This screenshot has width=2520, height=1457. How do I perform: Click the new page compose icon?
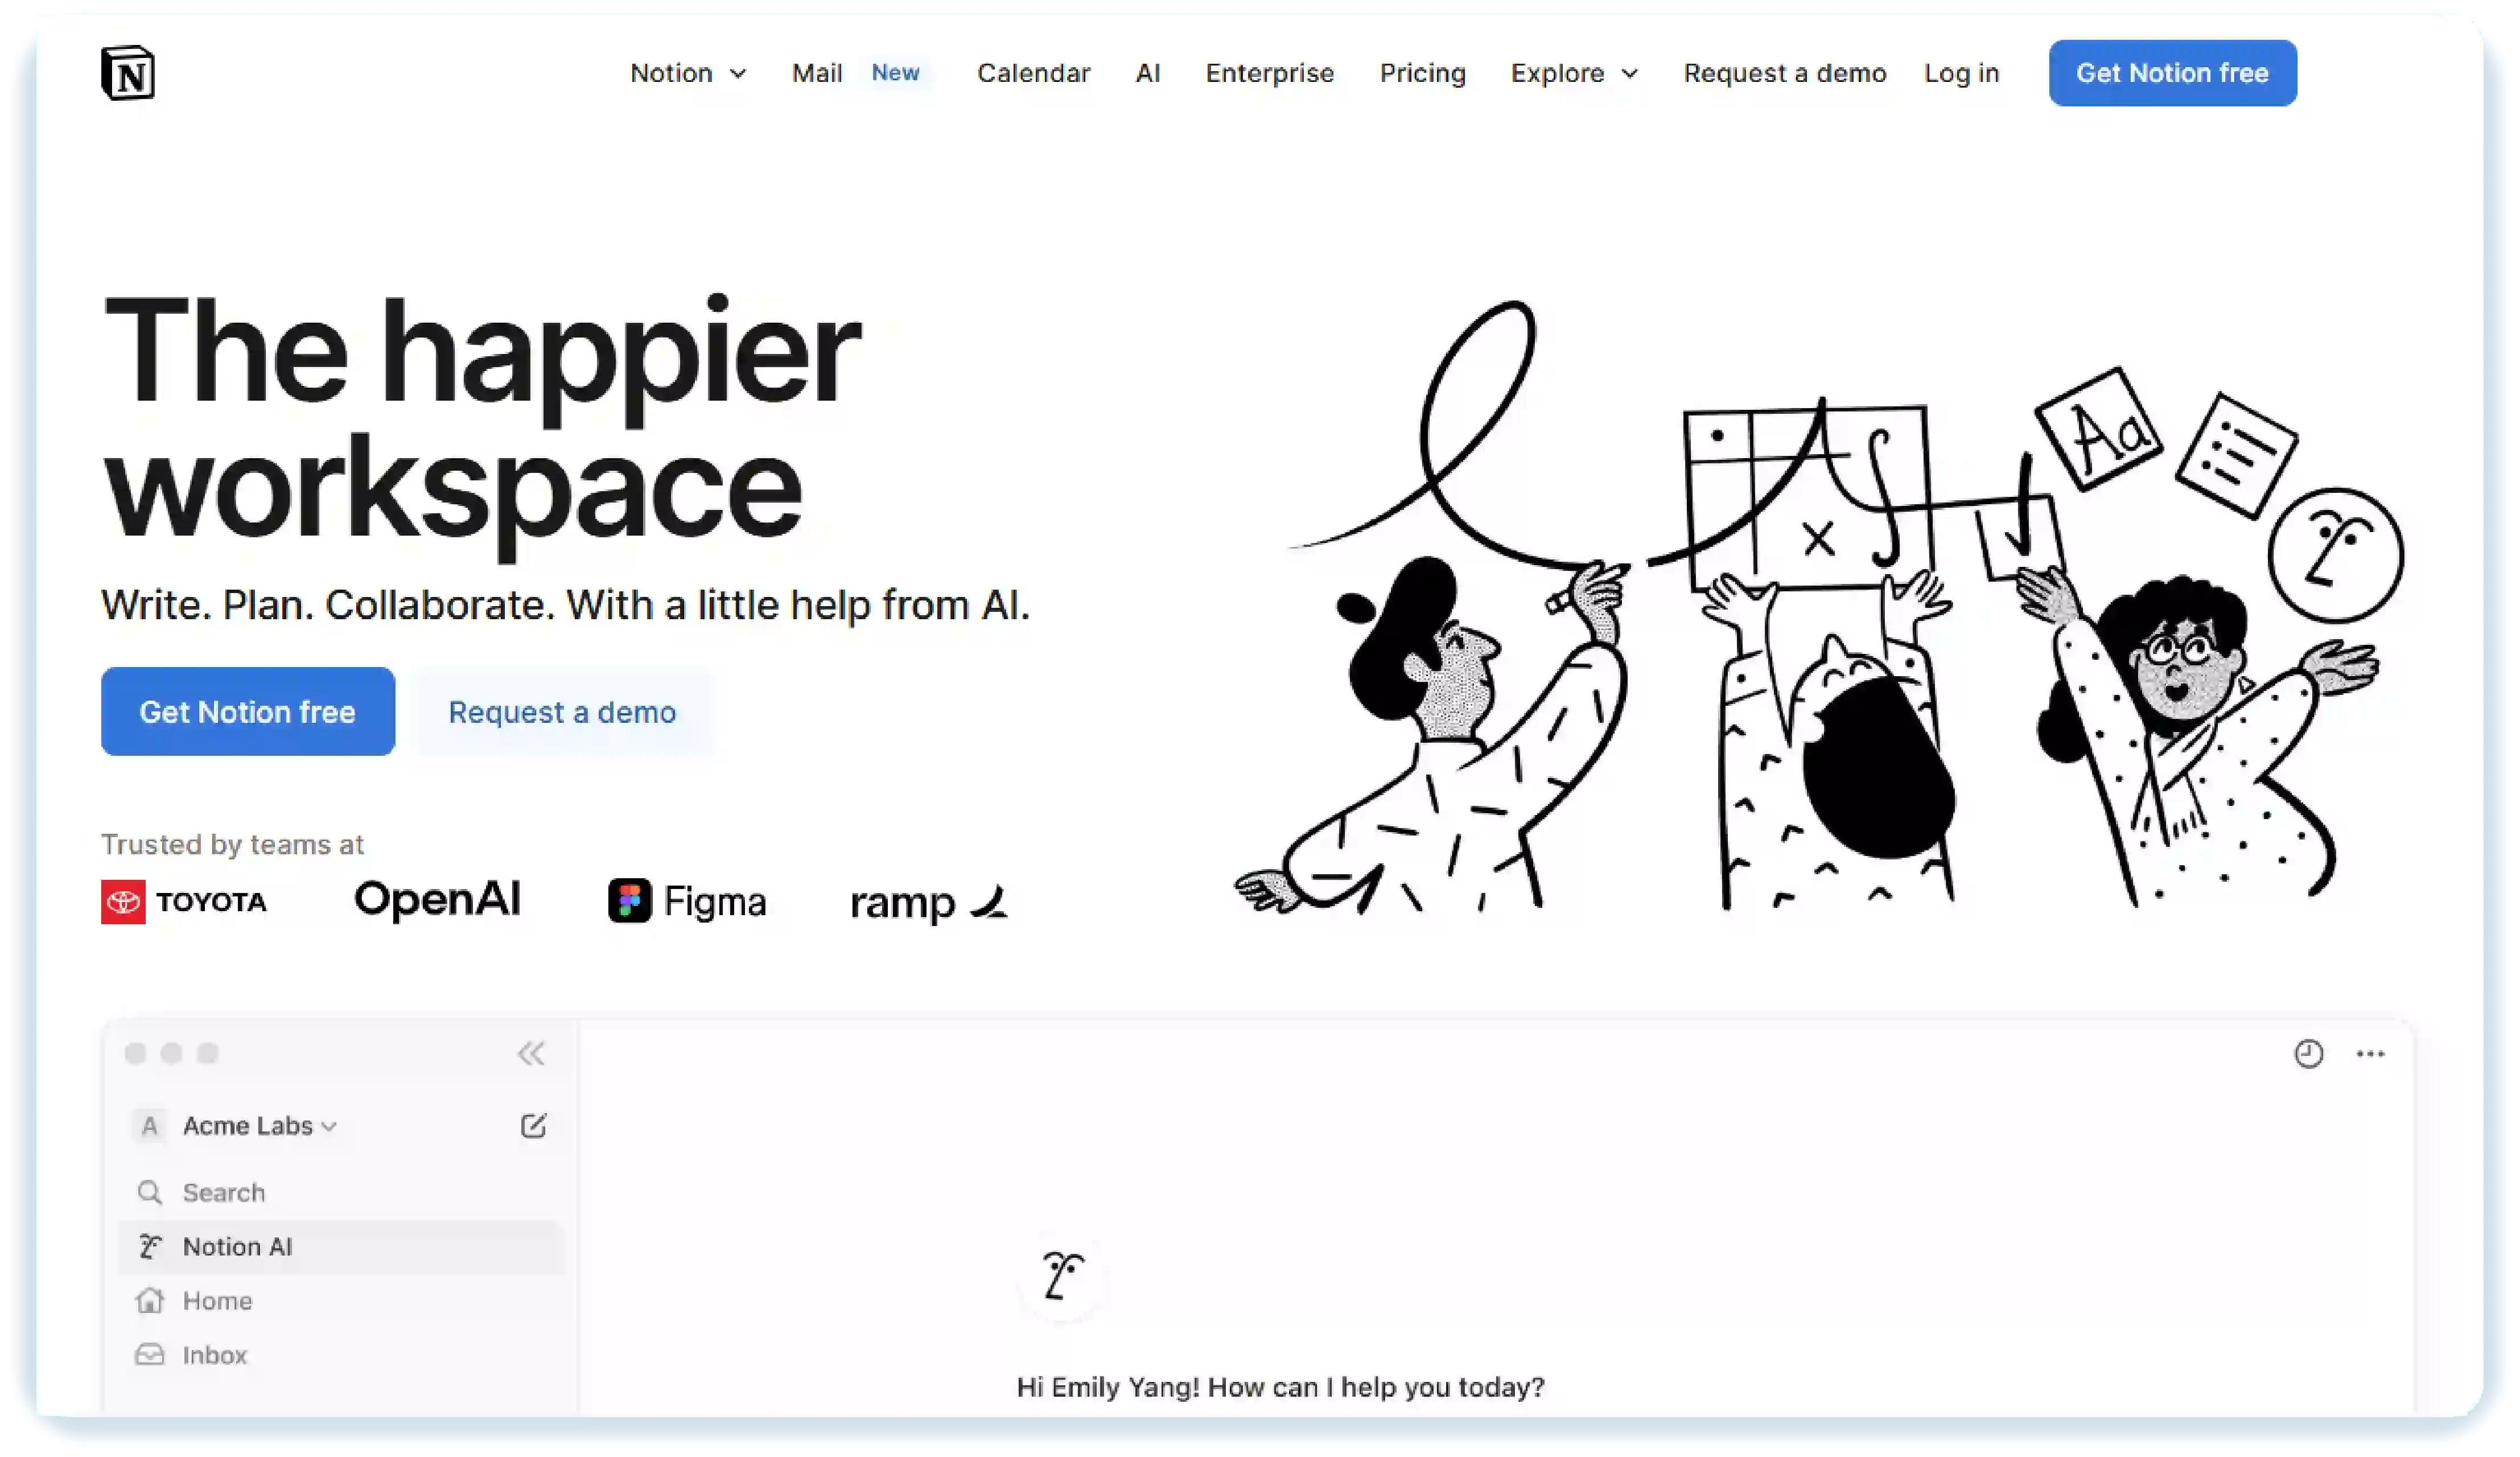[x=533, y=1126]
